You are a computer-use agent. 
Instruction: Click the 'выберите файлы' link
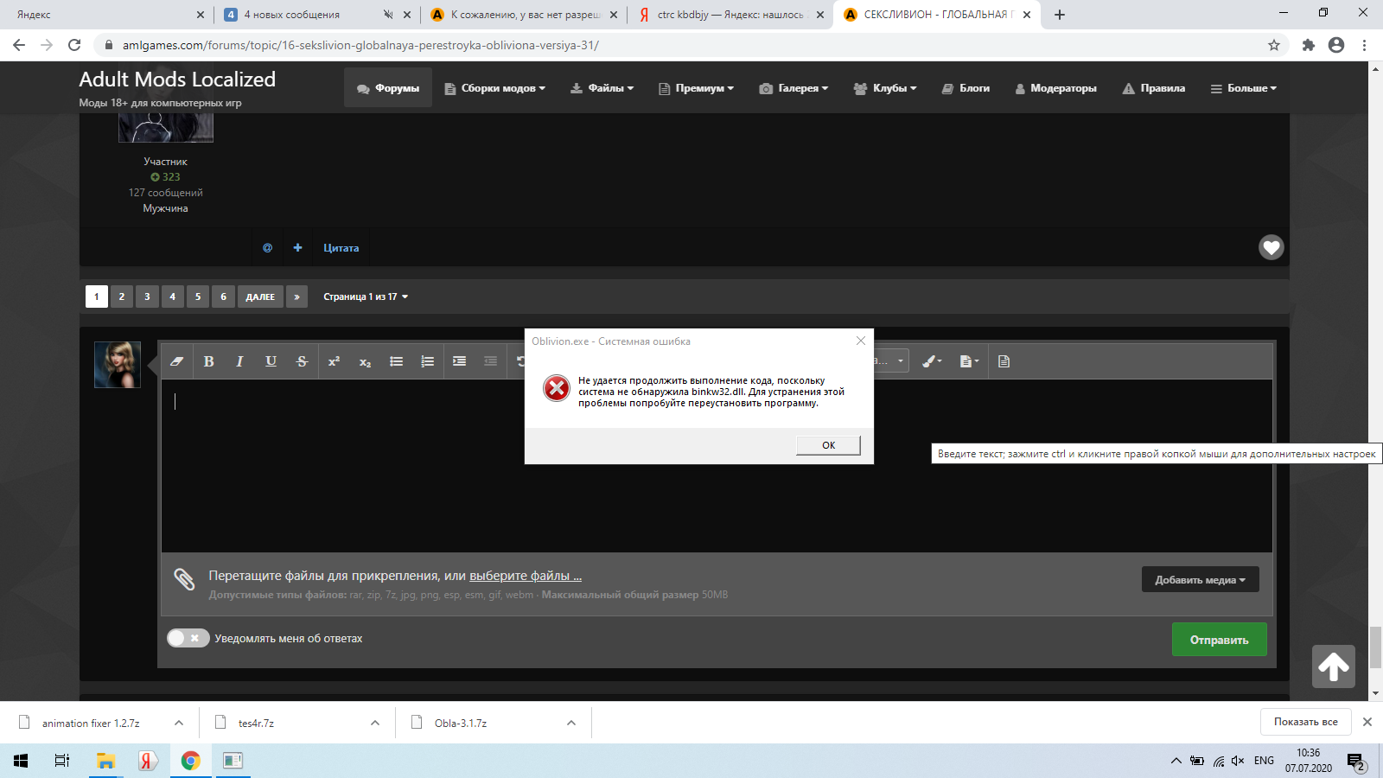[526, 576]
